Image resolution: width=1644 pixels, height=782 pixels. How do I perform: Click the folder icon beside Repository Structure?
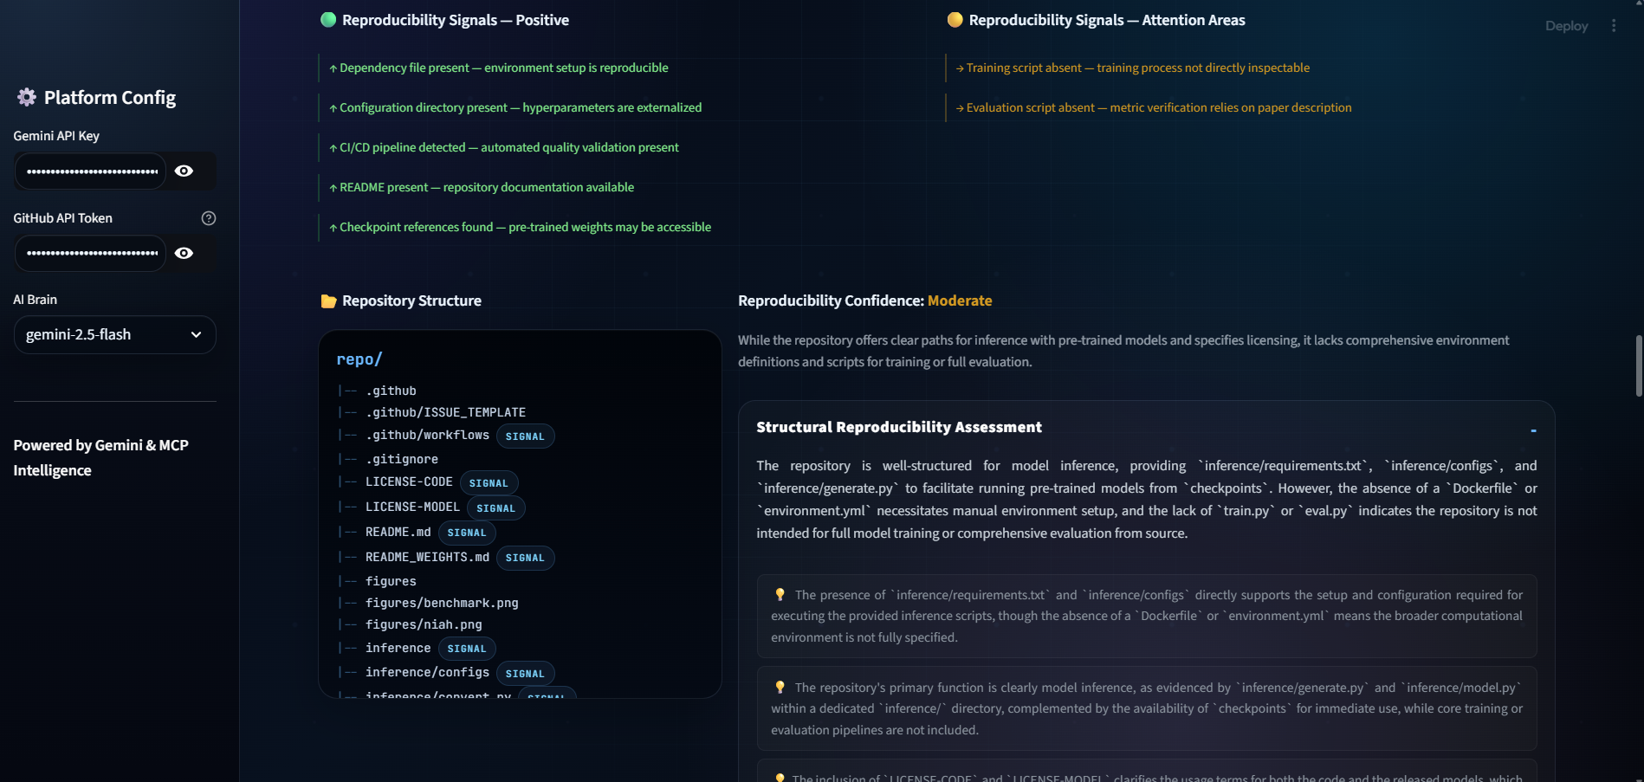pyautogui.click(x=328, y=301)
